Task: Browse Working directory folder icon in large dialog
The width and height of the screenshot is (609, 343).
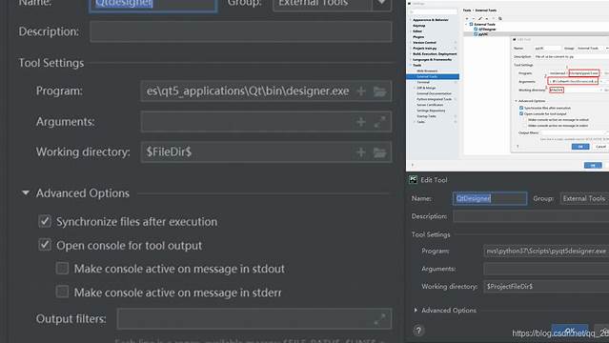Action: tap(380, 152)
